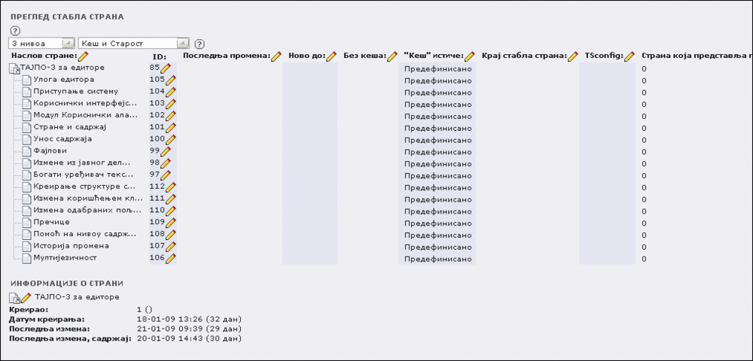The height and width of the screenshot is (361, 753).
Task: Click pencil beside "Кеш" истиче header
Action: pos(470,56)
